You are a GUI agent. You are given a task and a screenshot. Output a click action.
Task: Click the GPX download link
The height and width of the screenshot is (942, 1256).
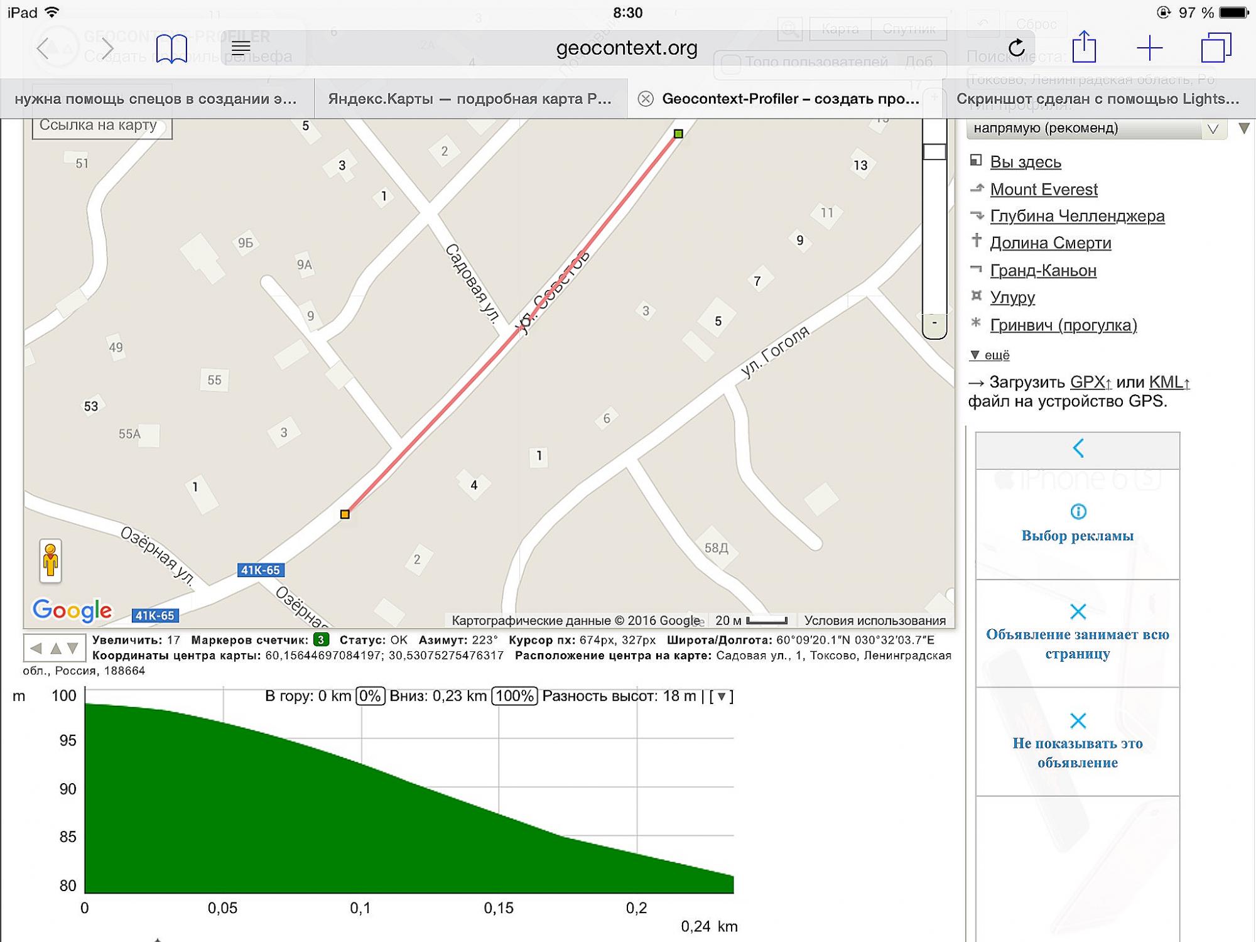[x=1090, y=382]
